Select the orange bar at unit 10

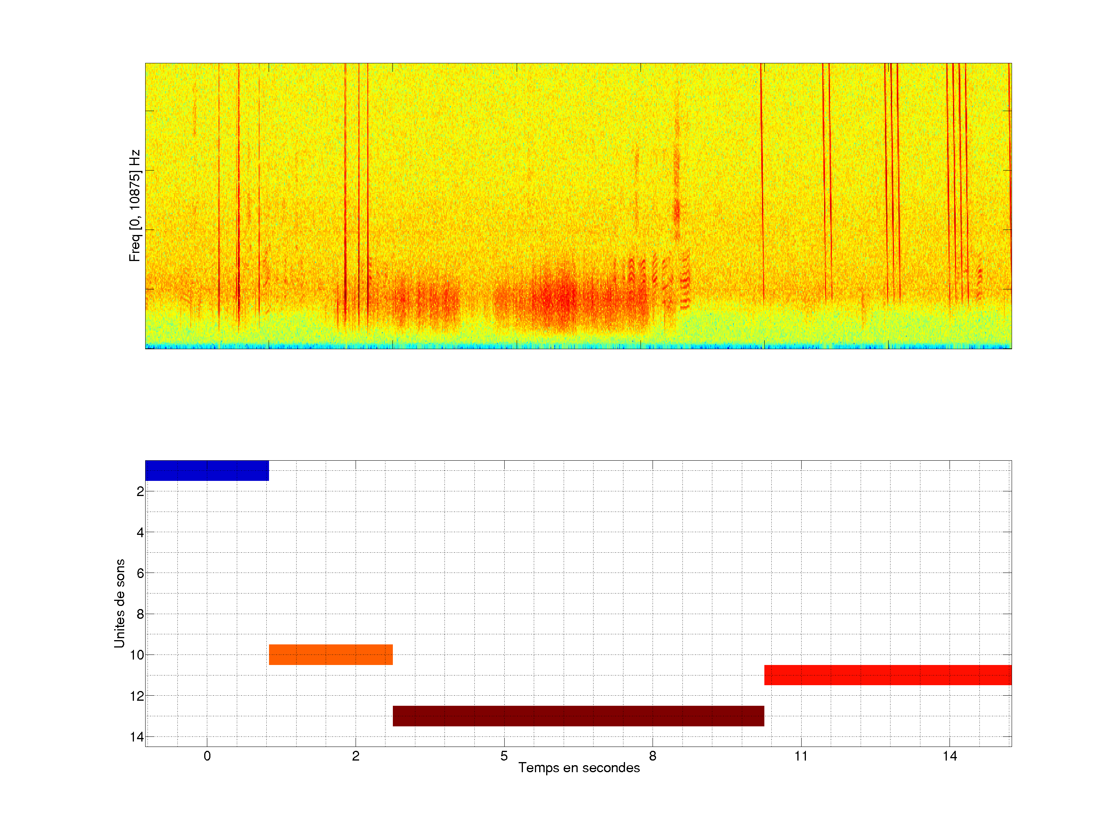pyautogui.click(x=331, y=654)
